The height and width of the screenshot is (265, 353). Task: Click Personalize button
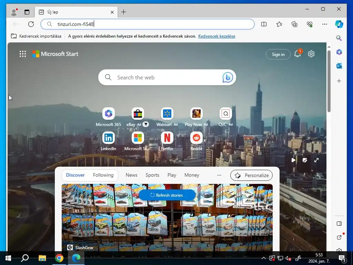(x=251, y=175)
